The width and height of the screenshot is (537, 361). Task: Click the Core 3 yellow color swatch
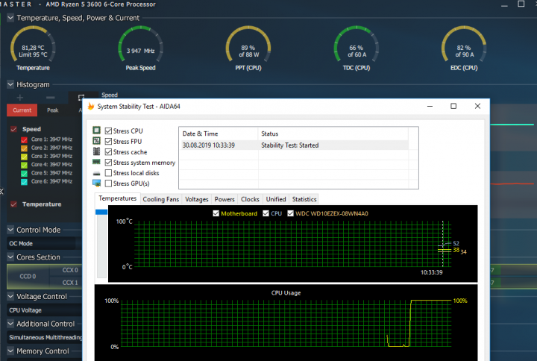(x=24, y=157)
